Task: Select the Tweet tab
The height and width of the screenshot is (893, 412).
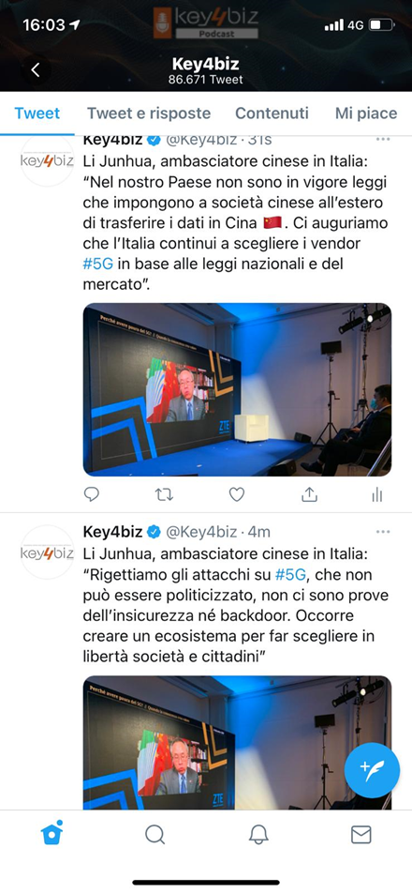Action: [x=37, y=113]
